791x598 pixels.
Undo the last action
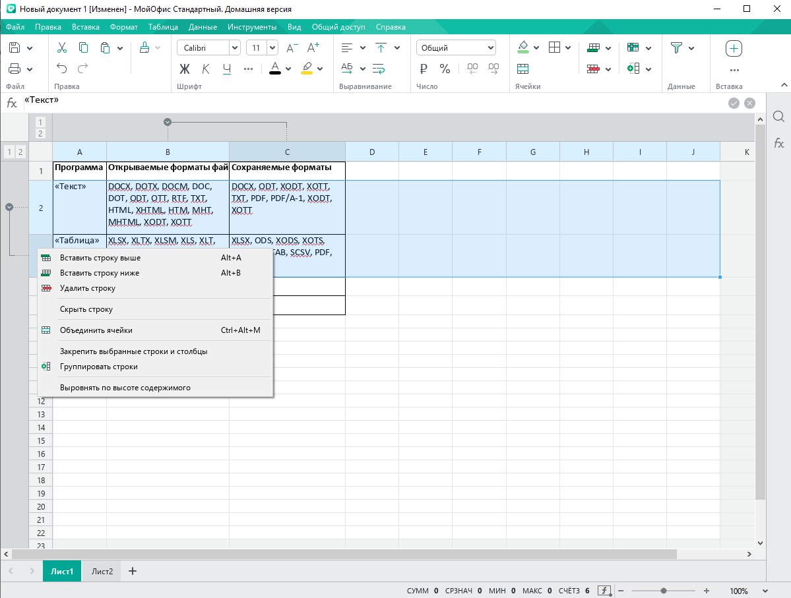point(61,68)
